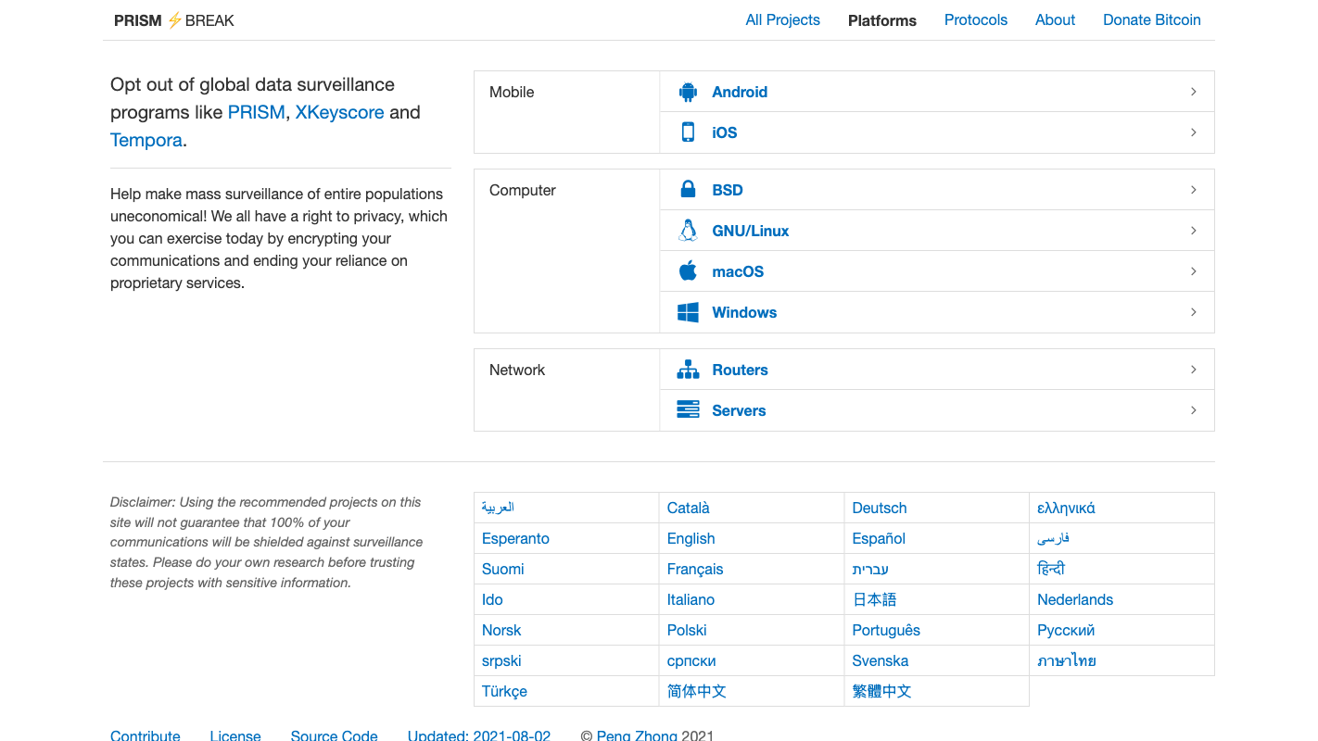Viewport: 1318px width, 741px height.
Task: Open the About page
Action: pos(1055,19)
